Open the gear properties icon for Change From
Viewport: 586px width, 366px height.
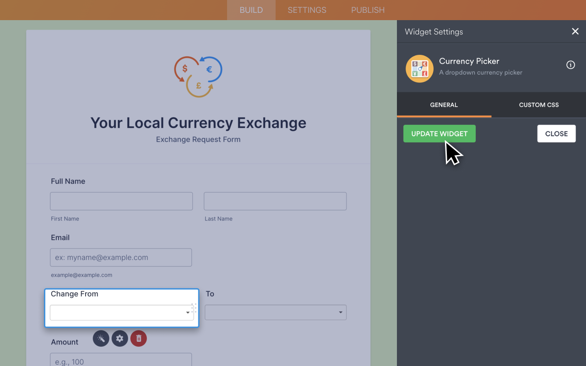pos(119,339)
